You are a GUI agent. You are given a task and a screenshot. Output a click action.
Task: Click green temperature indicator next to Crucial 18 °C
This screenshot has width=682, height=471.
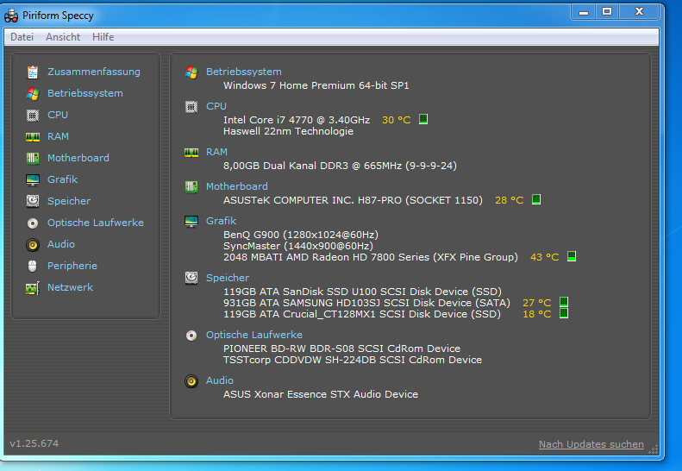(x=564, y=313)
